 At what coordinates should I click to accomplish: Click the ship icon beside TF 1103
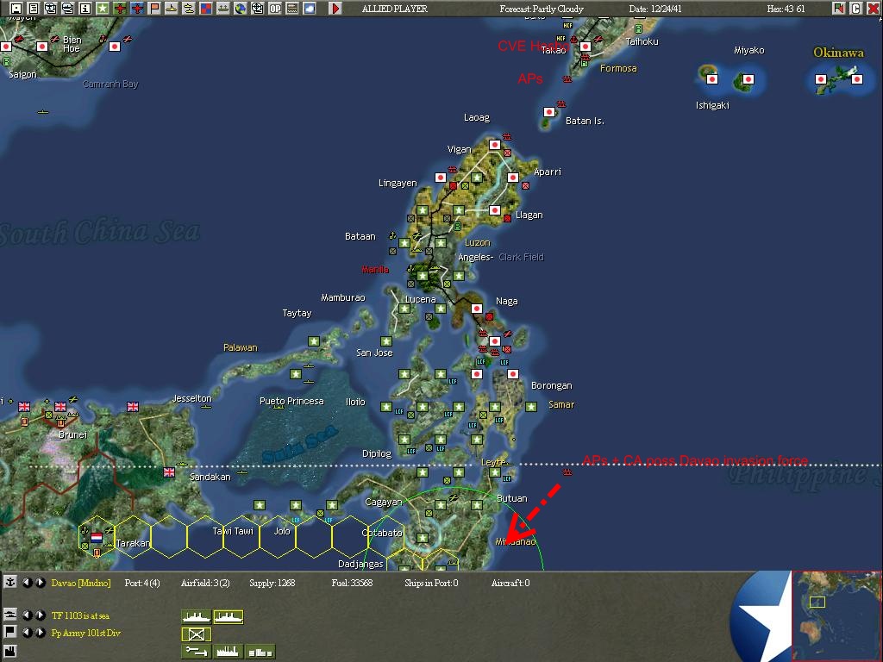pos(9,615)
